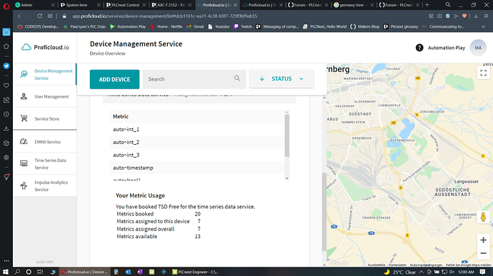Click heart icon in address bar
This screenshot has height=276, width=493.
pyautogui.click(x=464, y=16)
